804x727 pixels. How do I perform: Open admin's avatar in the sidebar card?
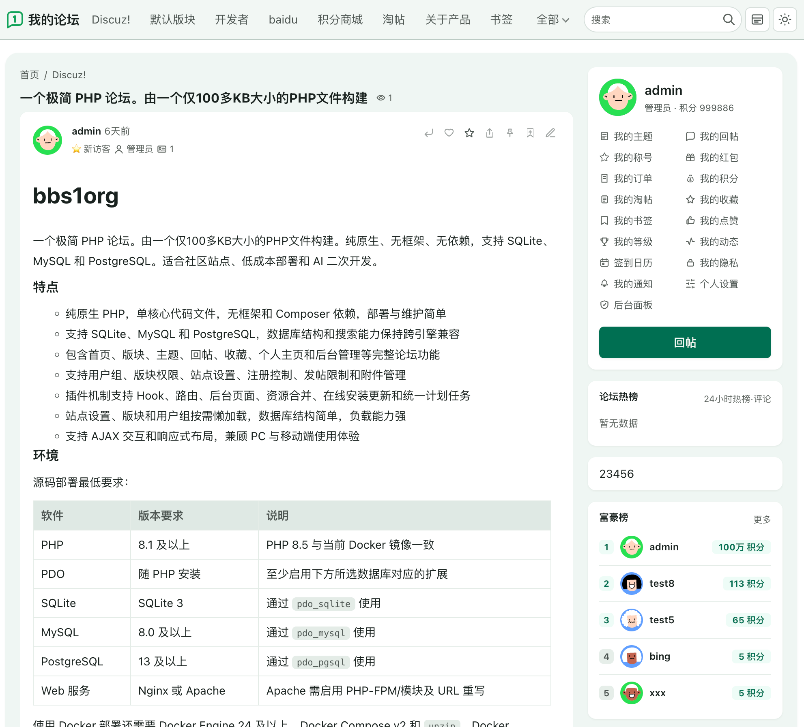(618, 97)
